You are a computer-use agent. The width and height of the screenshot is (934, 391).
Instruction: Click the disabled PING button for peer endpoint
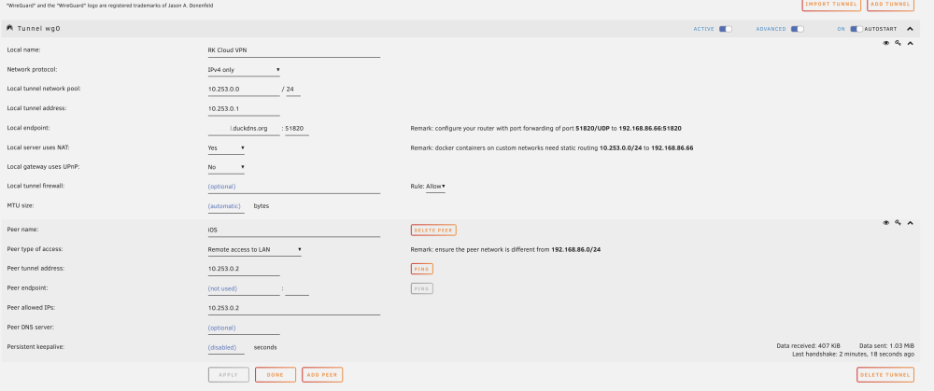click(422, 288)
